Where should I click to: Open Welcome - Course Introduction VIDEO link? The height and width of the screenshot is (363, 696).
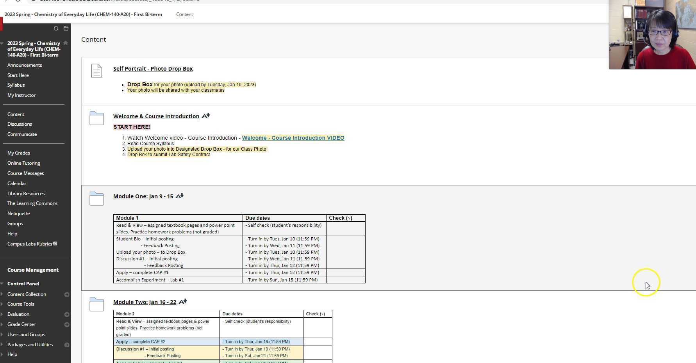click(x=293, y=138)
